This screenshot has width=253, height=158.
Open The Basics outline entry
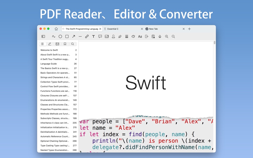(x=58, y=68)
